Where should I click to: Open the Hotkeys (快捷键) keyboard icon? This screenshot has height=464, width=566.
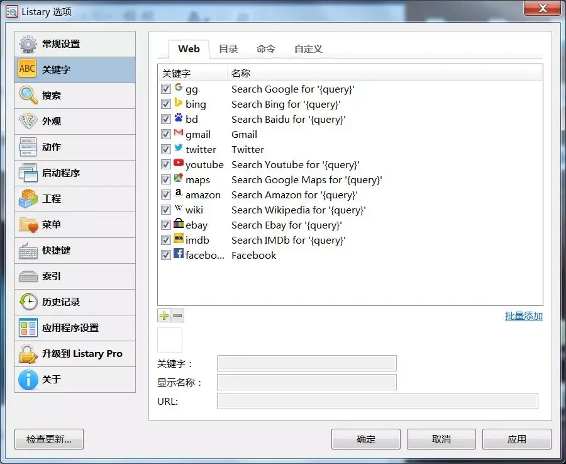click(x=28, y=251)
